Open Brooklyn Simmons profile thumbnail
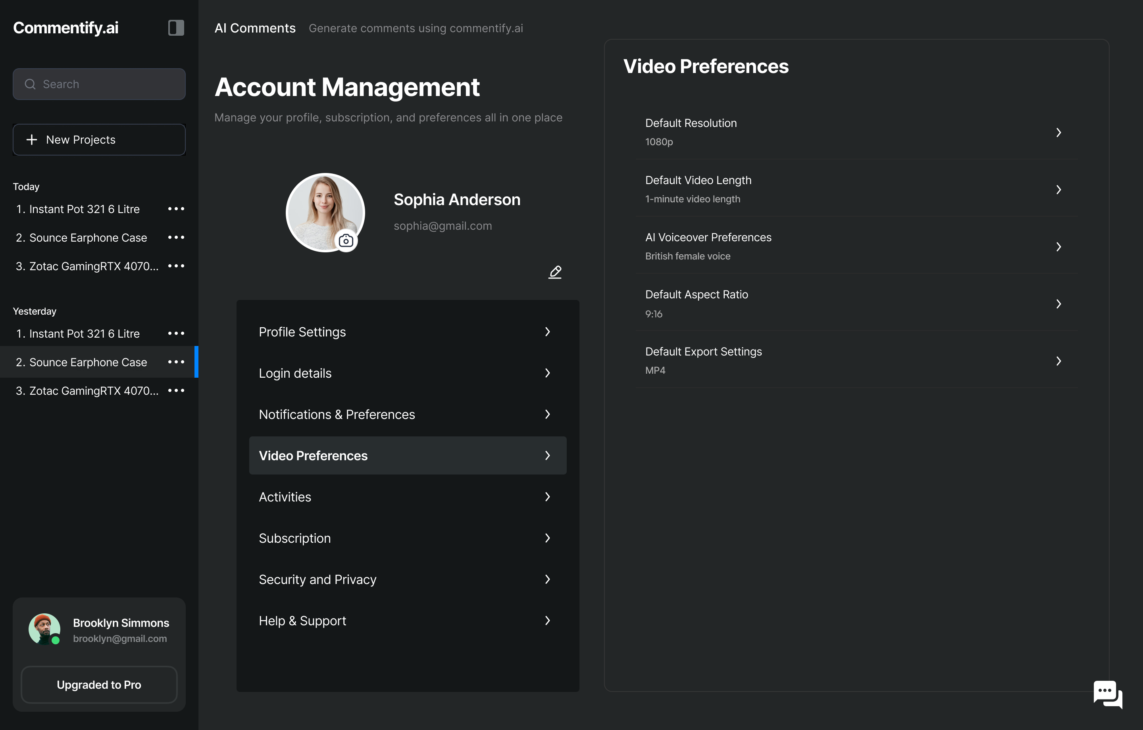Screen dimensions: 1143x730 coord(44,629)
